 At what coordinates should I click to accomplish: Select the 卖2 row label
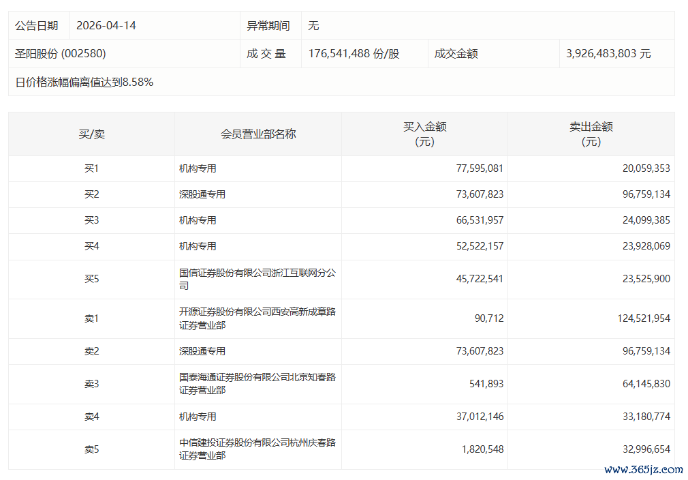pos(92,351)
